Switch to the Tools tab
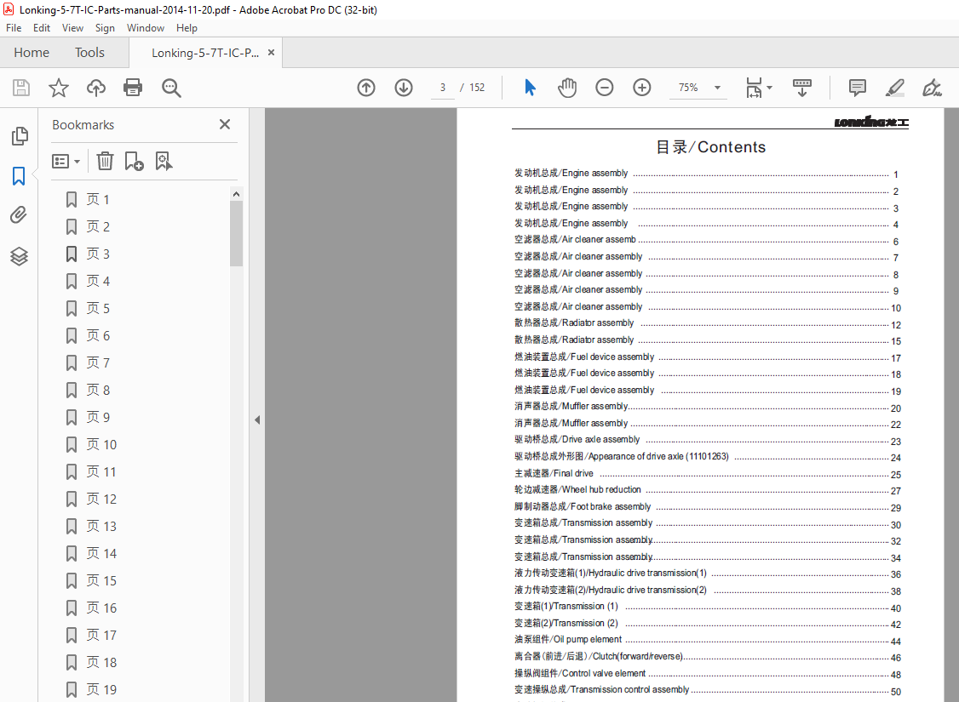This screenshot has width=959, height=702. pos(90,53)
